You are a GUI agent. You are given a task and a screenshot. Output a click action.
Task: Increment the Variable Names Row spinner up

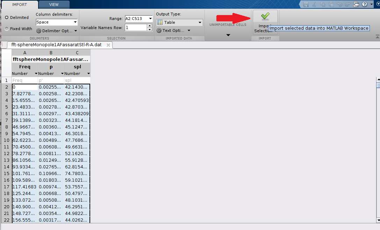click(150, 26)
